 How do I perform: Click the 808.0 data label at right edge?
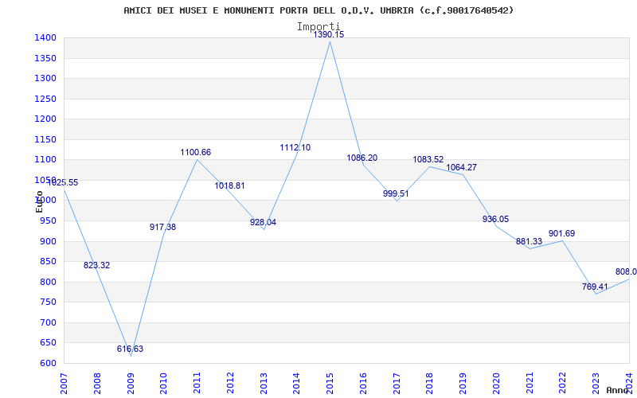626,271
